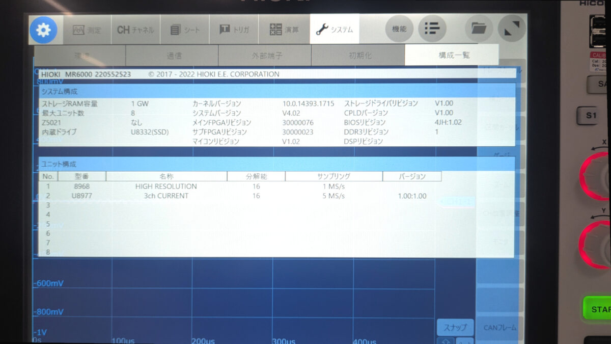
Task: Tap the diagonal arrow expand icon
Action: pos(512,29)
